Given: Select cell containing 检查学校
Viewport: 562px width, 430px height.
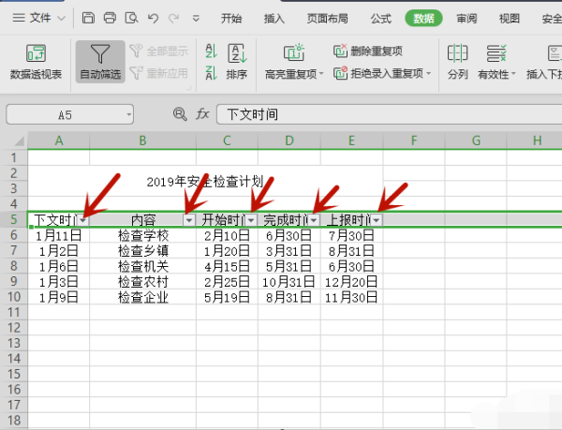Looking at the screenshot, I should (142, 236).
